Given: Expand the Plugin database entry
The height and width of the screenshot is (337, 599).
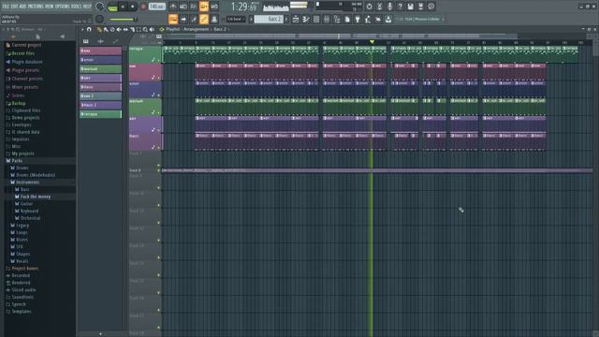Looking at the screenshot, I should 27,62.
